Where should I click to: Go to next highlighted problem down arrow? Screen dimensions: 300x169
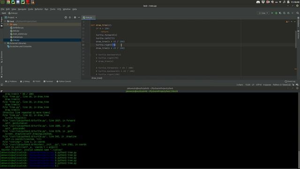295,22
